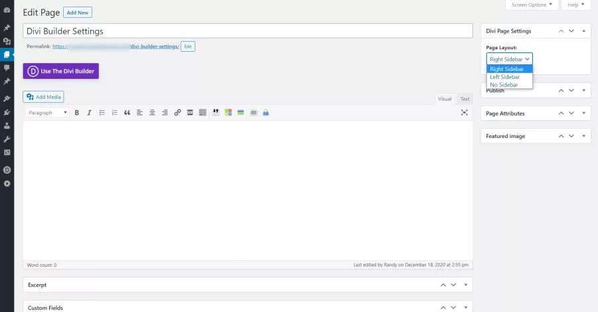Open the Page Layout select box

tap(509, 59)
